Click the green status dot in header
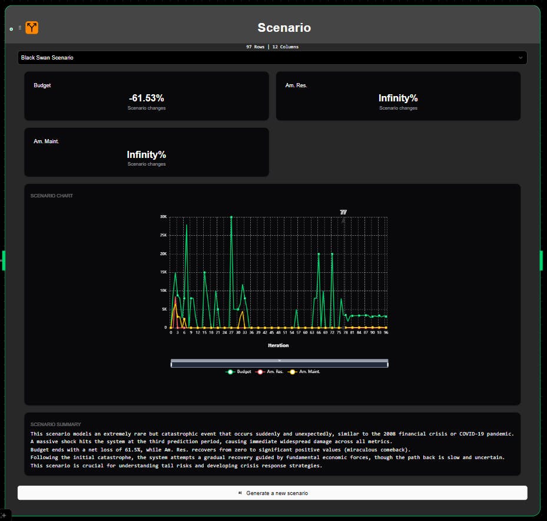 click(11, 29)
